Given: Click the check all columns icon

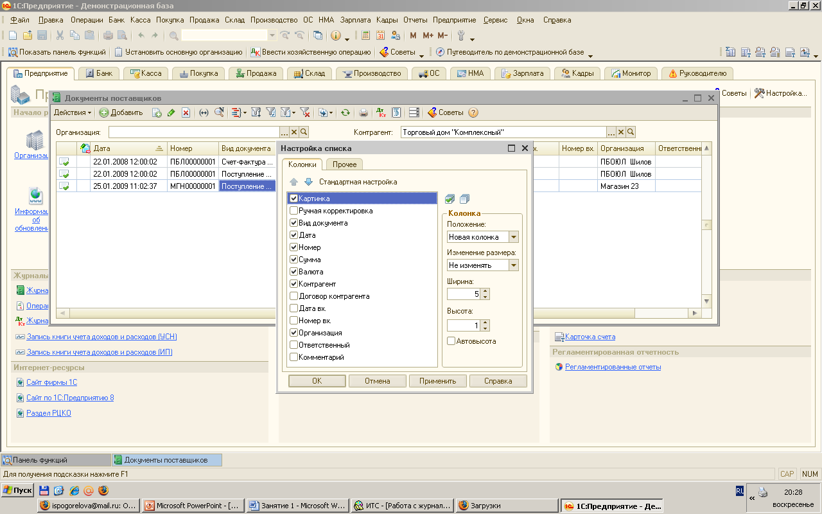Looking at the screenshot, I should click(x=450, y=199).
